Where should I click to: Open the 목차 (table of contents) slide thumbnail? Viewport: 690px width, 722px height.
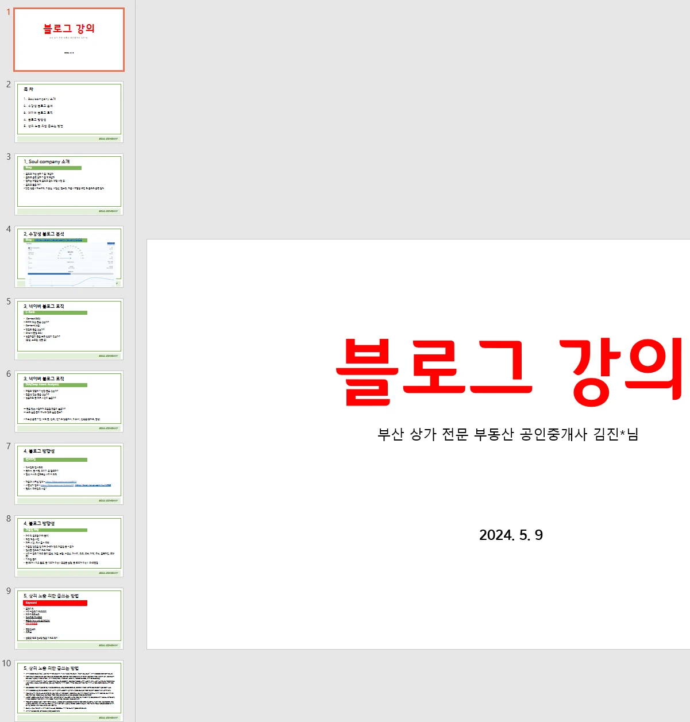(69, 110)
